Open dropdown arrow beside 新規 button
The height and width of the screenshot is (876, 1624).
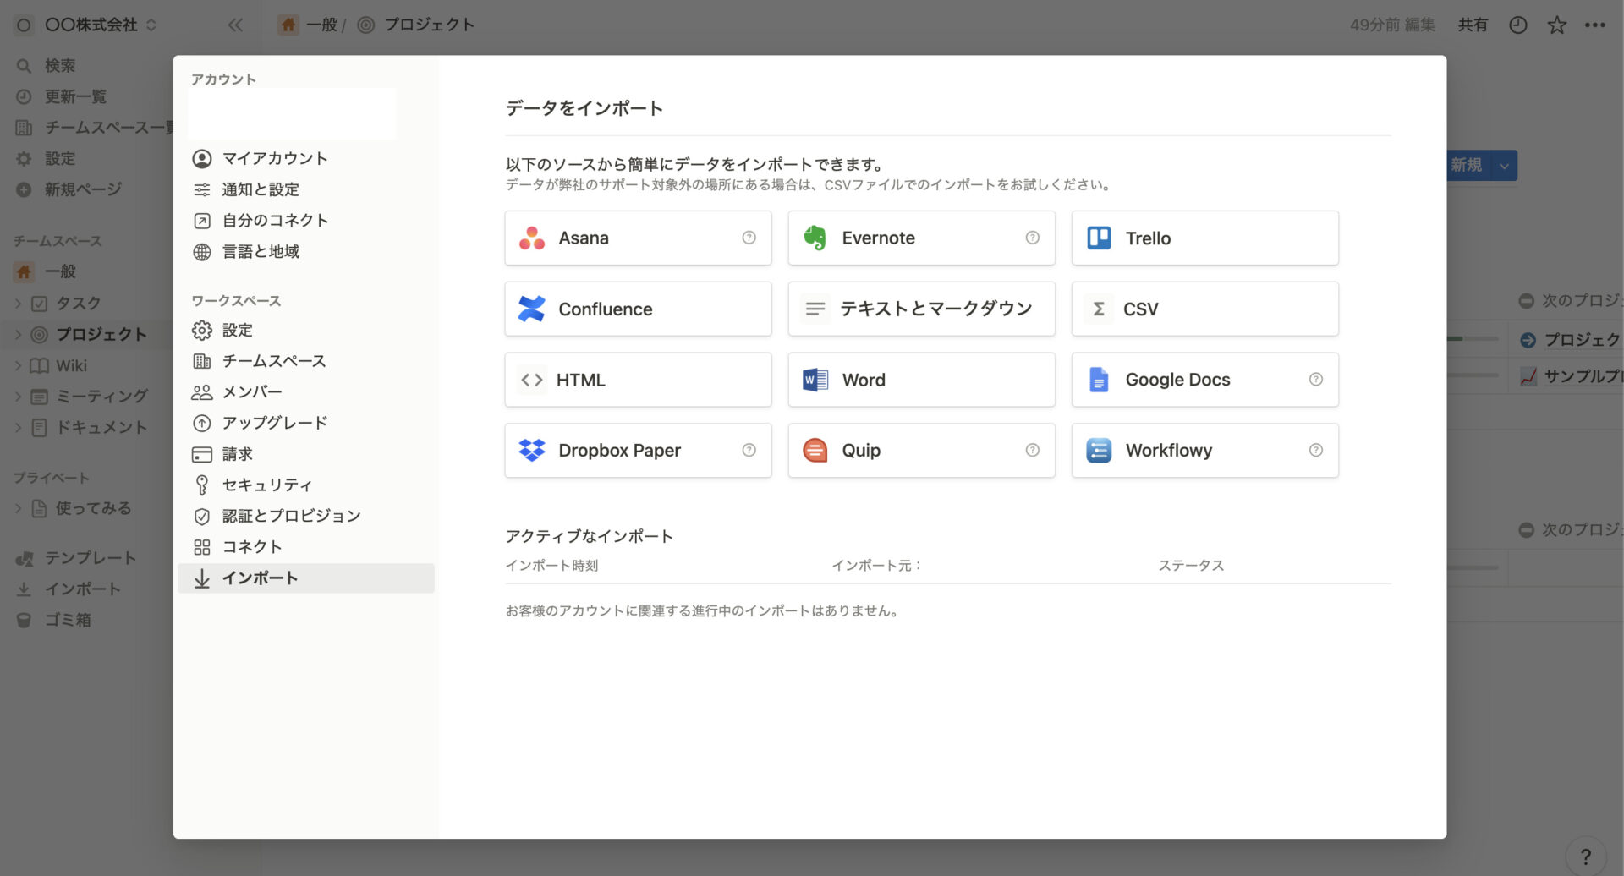coord(1504,166)
